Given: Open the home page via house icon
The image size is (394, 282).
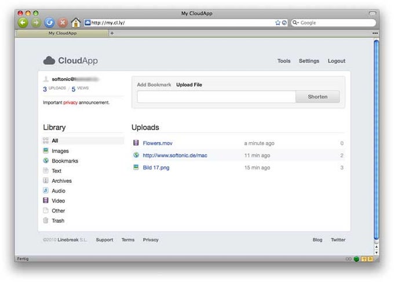Looking at the screenshot, I should 76,23.
